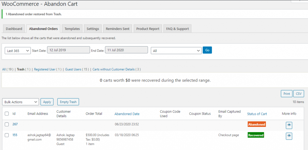Open order Id 267 link

[x=15, y=124]
